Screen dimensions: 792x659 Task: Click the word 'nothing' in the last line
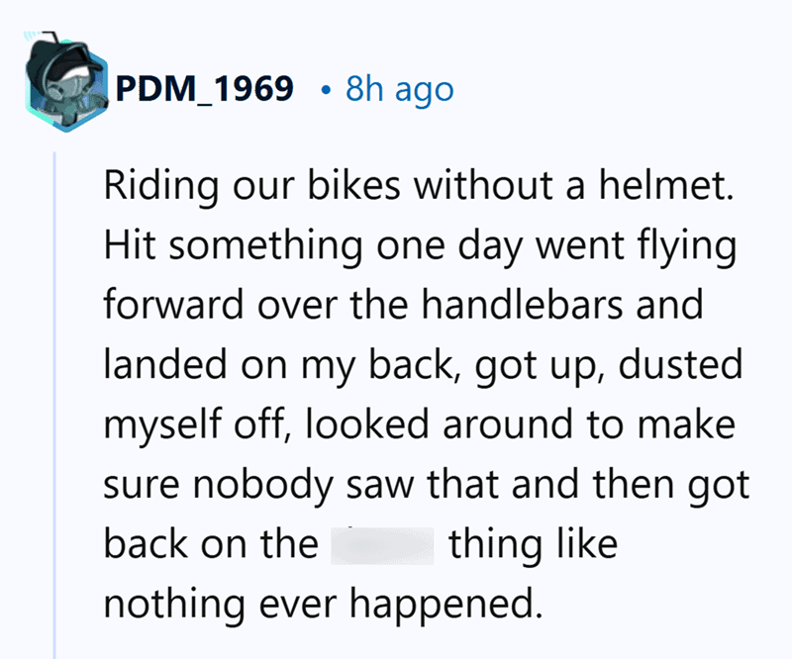[x=174, y=605]
